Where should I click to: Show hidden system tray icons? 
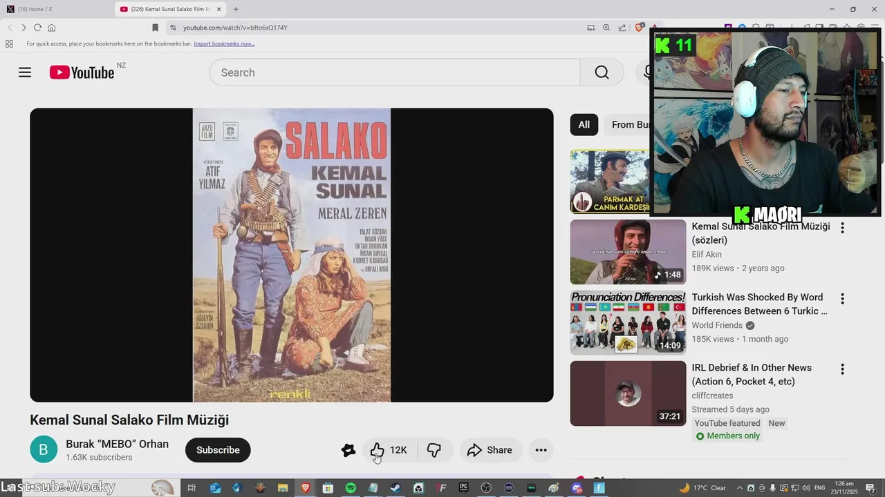739,488
